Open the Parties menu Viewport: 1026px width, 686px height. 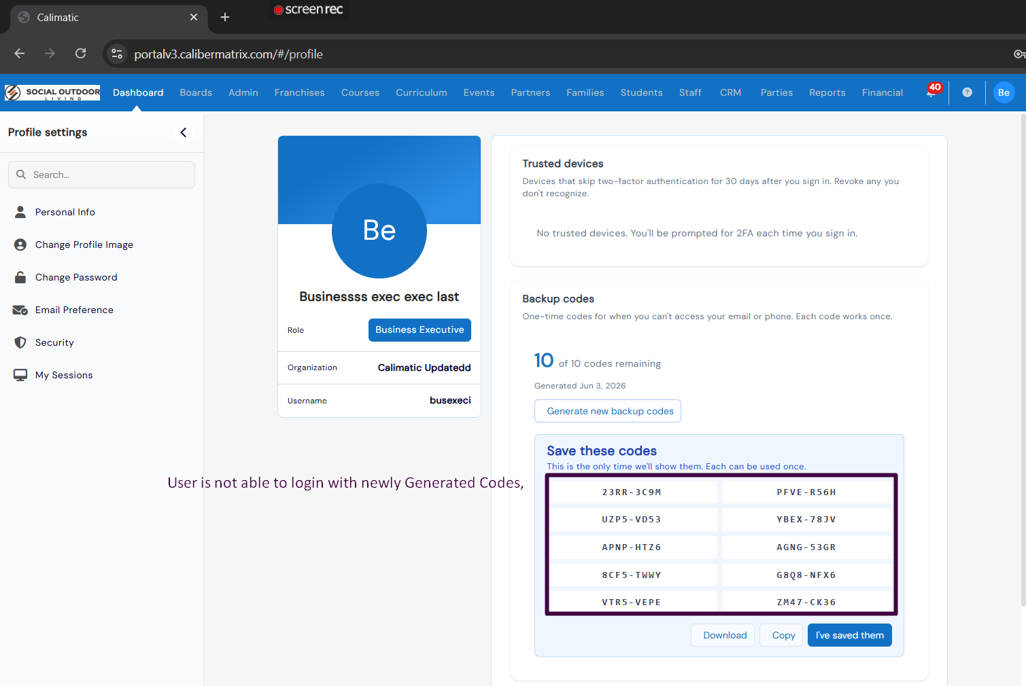coord(776,92)
